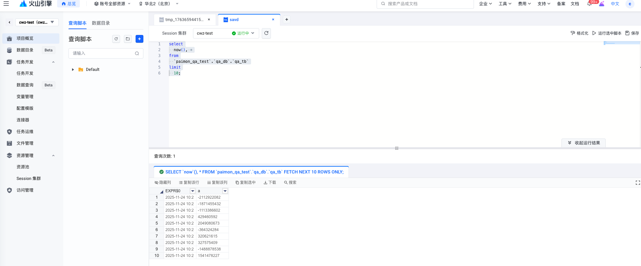Click the refresh icon in query scripts panel
Viewport: 641px width, 266px height.
(116, 39)
